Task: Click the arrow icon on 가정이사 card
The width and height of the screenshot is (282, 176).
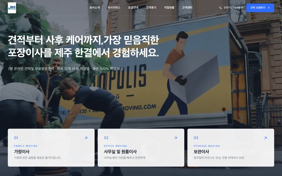Action: tap(86, 138)
